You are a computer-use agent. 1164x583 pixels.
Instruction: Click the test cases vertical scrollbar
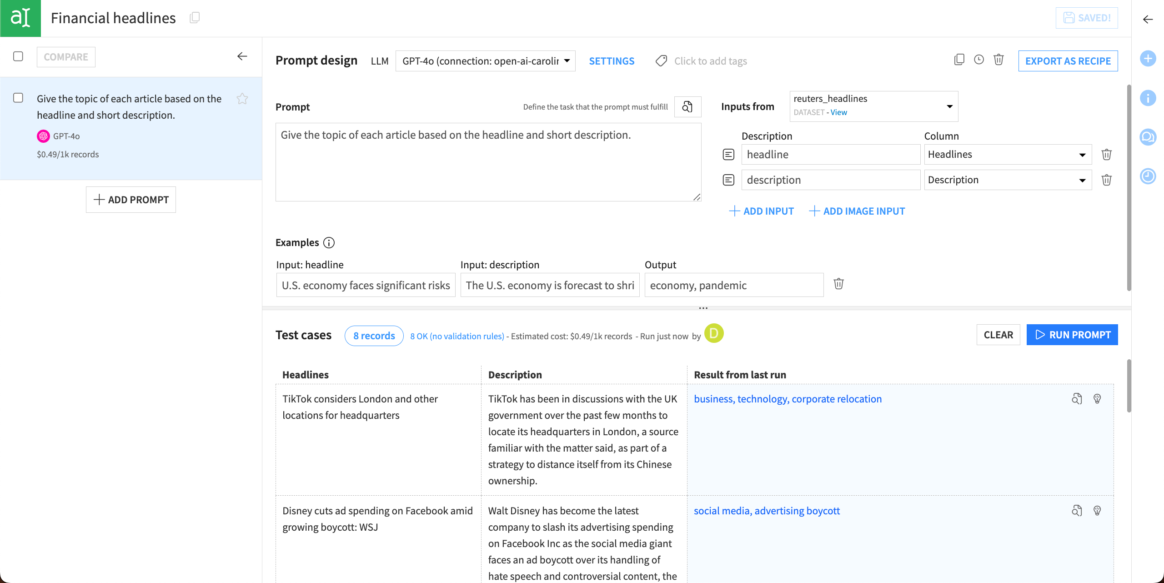coord(1129,386)
